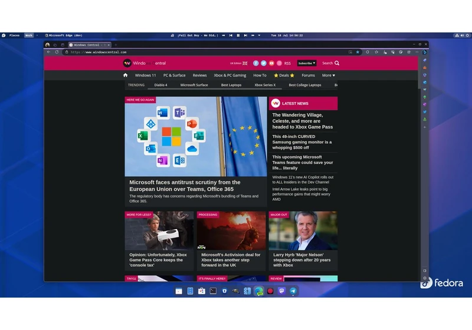Open 49-inch CURVED Samsung monitor news
472x330 pixels.
point(302,142)
